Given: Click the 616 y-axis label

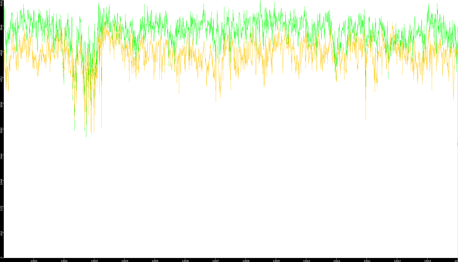Looking at the screenshot, I should coord(2,233).
